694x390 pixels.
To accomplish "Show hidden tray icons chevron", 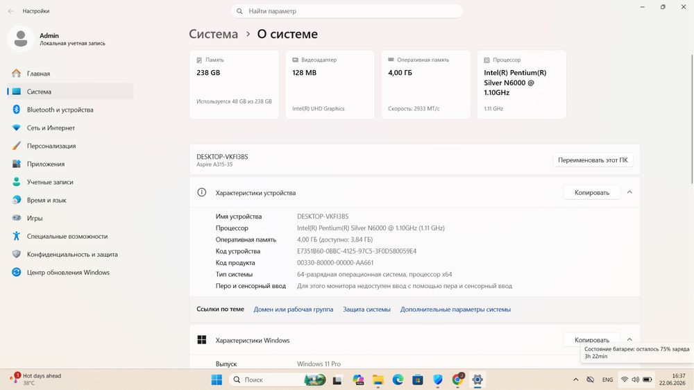I will pos(575,380).
